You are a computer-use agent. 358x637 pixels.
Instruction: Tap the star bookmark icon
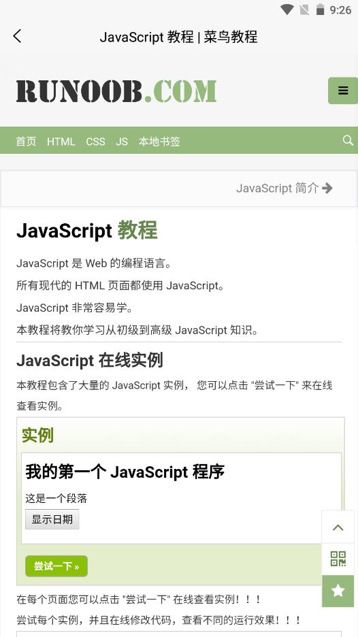(338, 591)
